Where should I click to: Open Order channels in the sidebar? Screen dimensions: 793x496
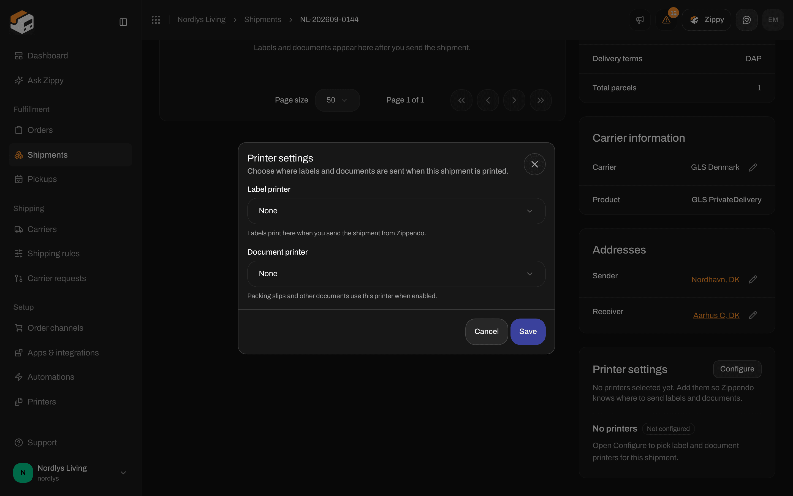point(70,328)
